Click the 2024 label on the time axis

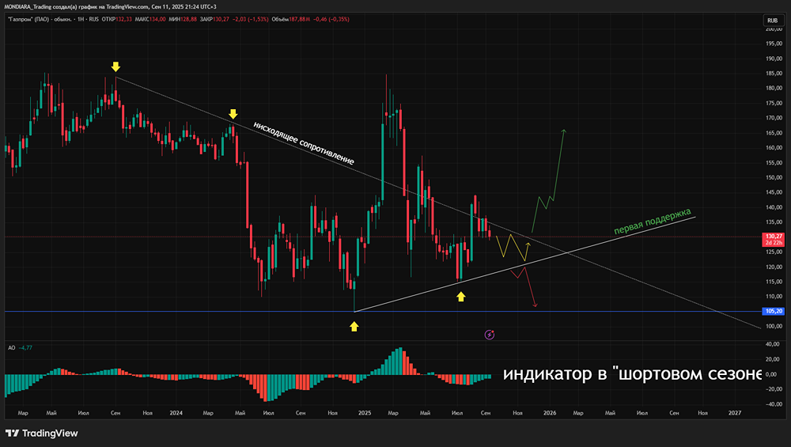(176, 413)
